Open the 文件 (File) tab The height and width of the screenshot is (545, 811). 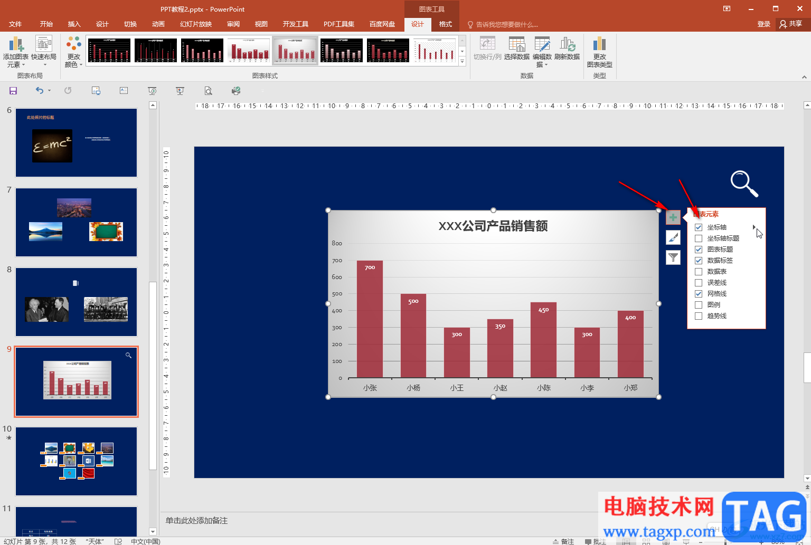tap(15, 24)
